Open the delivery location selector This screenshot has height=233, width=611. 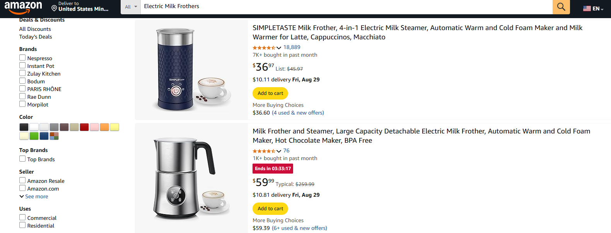click(x=79, y=6)
